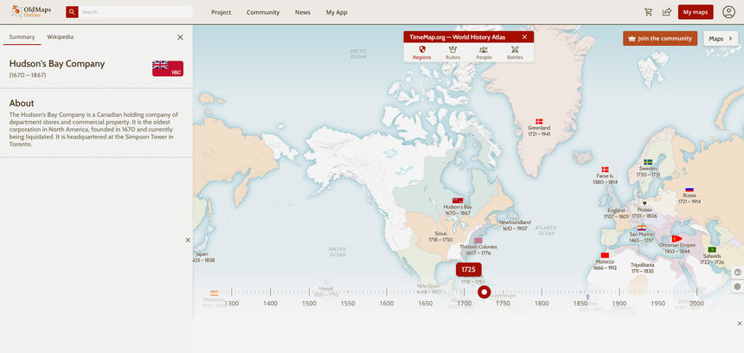Select the People layer icon
The width and height of the screenshot is (744, 353).
tap(484, 52)
